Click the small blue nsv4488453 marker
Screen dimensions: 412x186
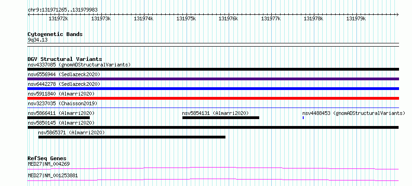pyautogui.click(x=303, y=118)
